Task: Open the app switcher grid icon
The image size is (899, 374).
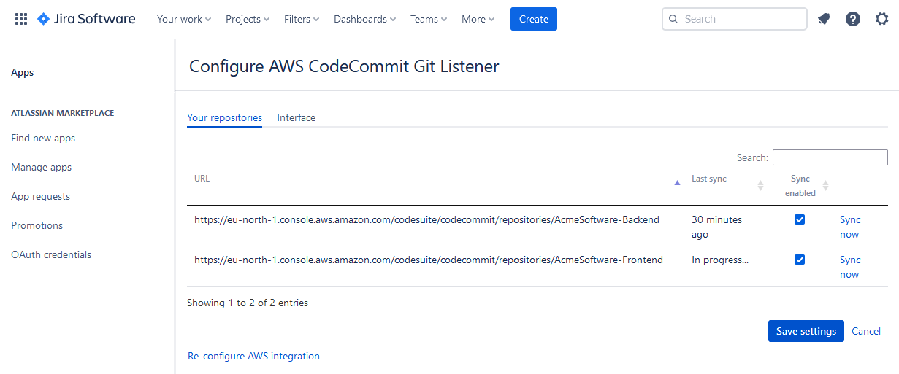Action: (21, 19)
